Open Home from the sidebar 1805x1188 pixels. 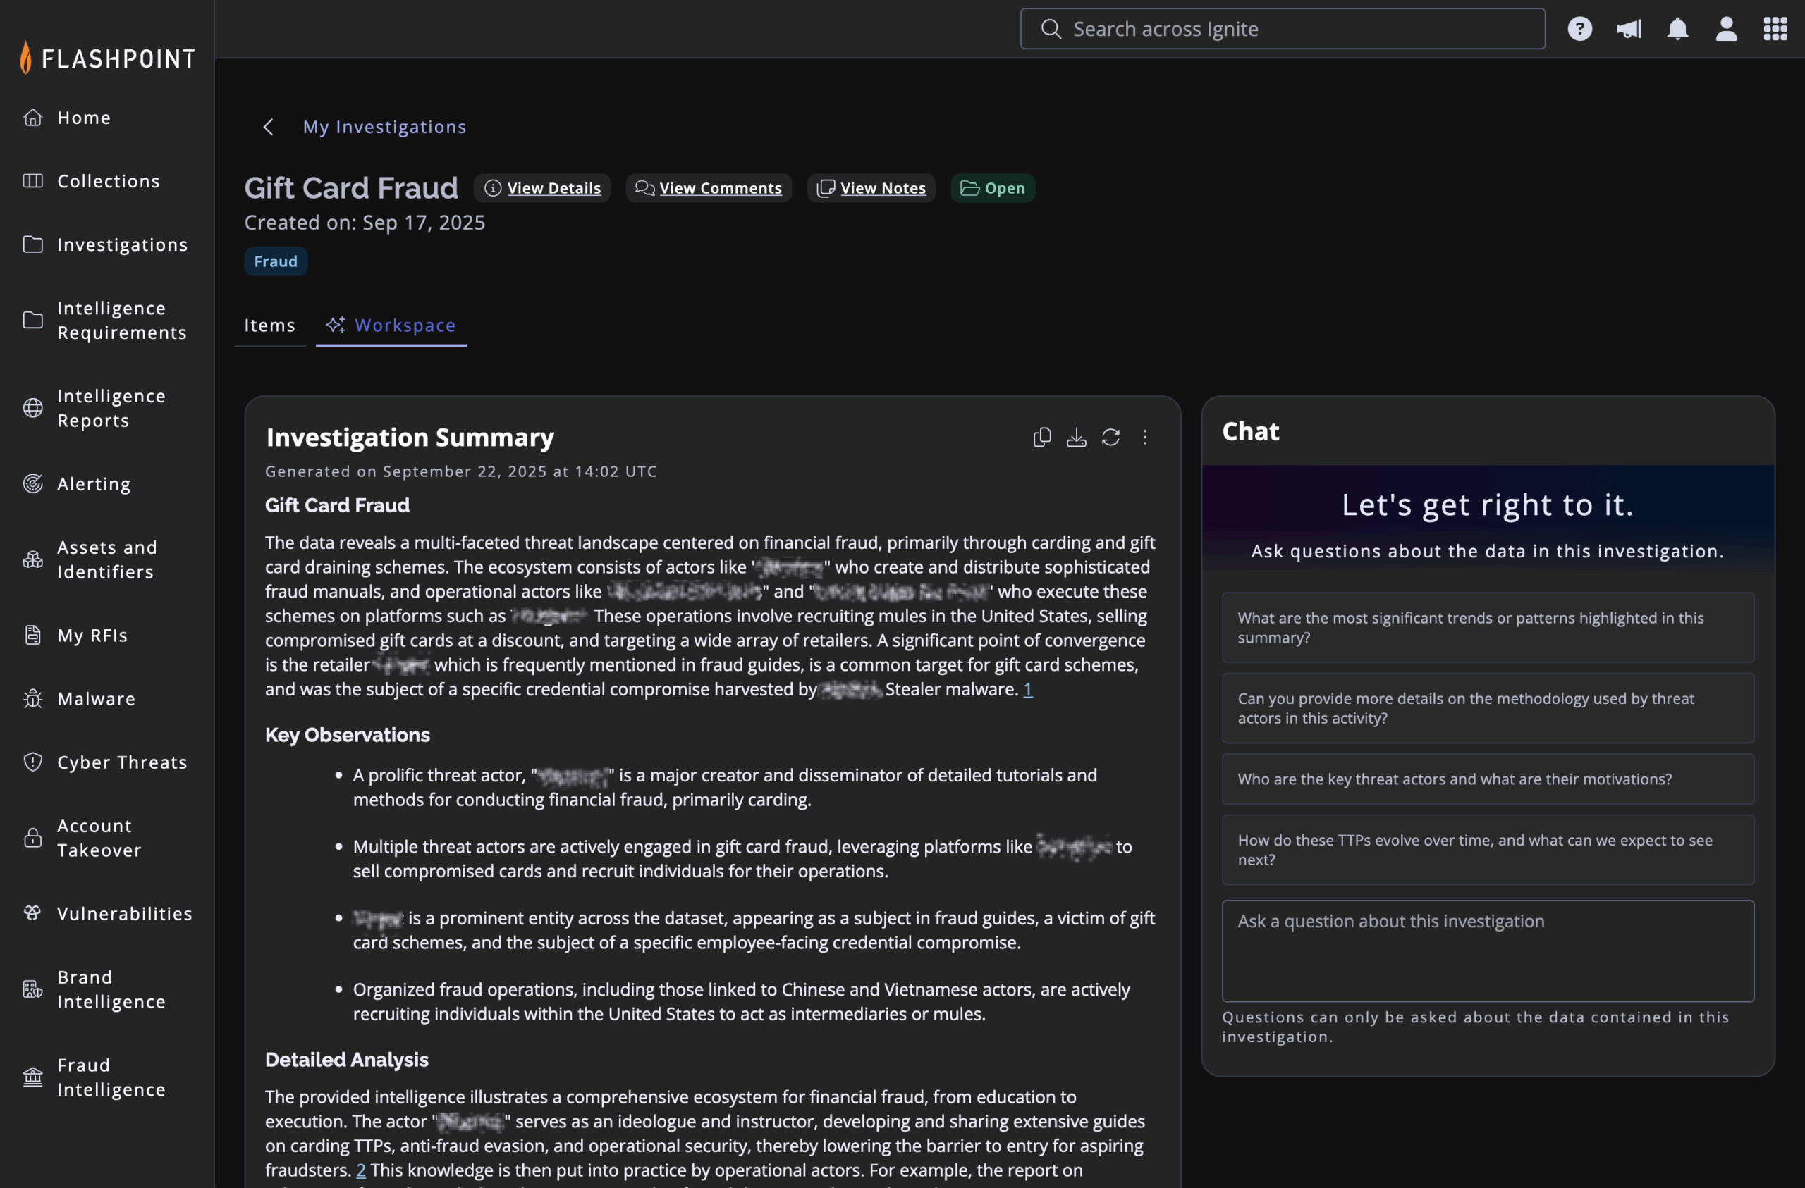coord(84,118)
